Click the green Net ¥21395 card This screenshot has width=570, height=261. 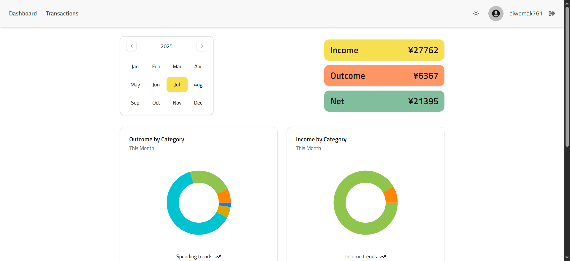pyautogui.click(x=384, y=101)
